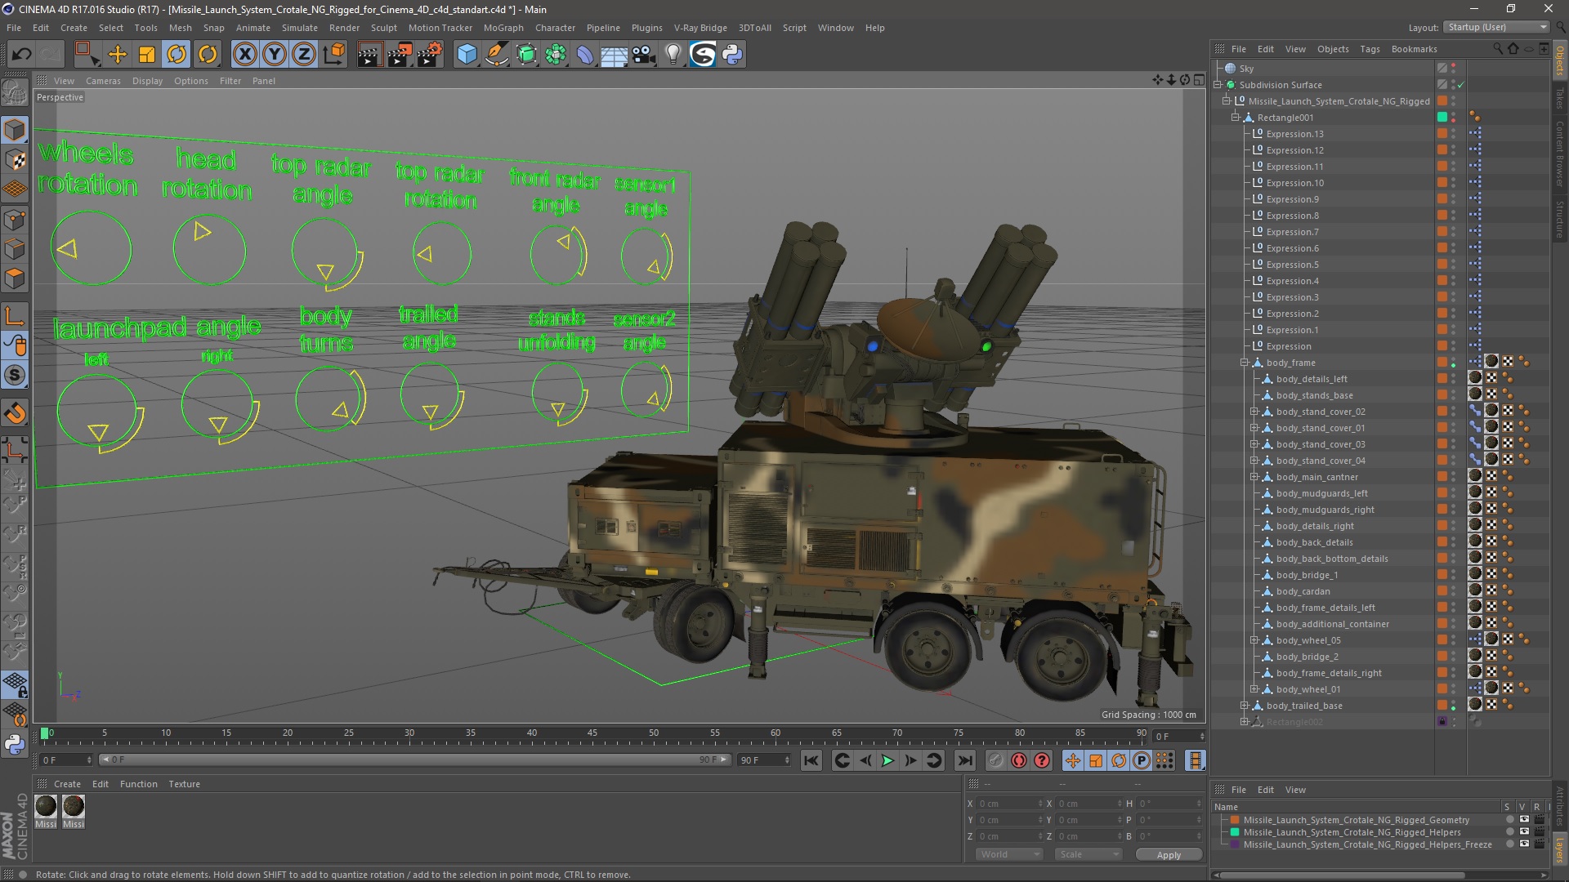The image size is (1569, 882).
Task: Open material manager Texture menu
Action: click(x=184, y=784)
